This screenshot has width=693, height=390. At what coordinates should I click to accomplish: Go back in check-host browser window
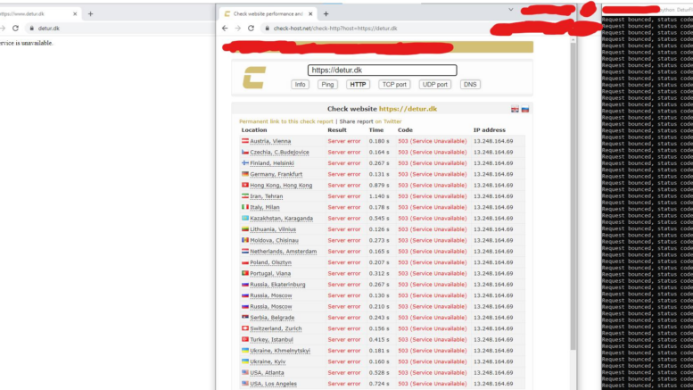(225, 29)
